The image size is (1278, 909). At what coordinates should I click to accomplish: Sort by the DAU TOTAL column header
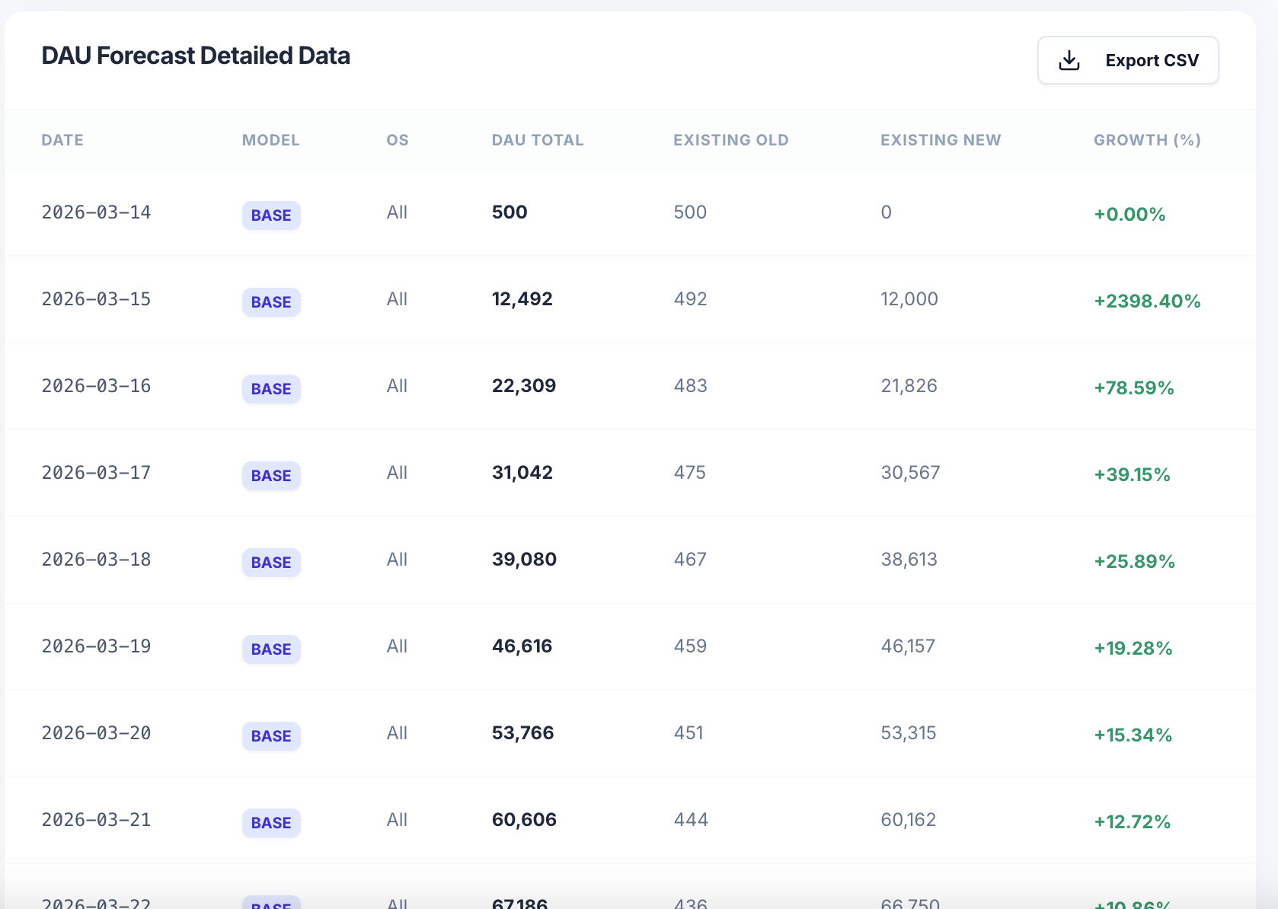coord(537,140)
